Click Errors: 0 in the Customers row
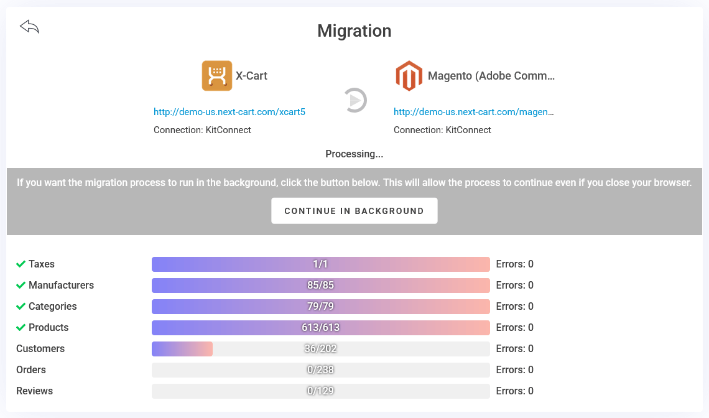 coord(514,349)
